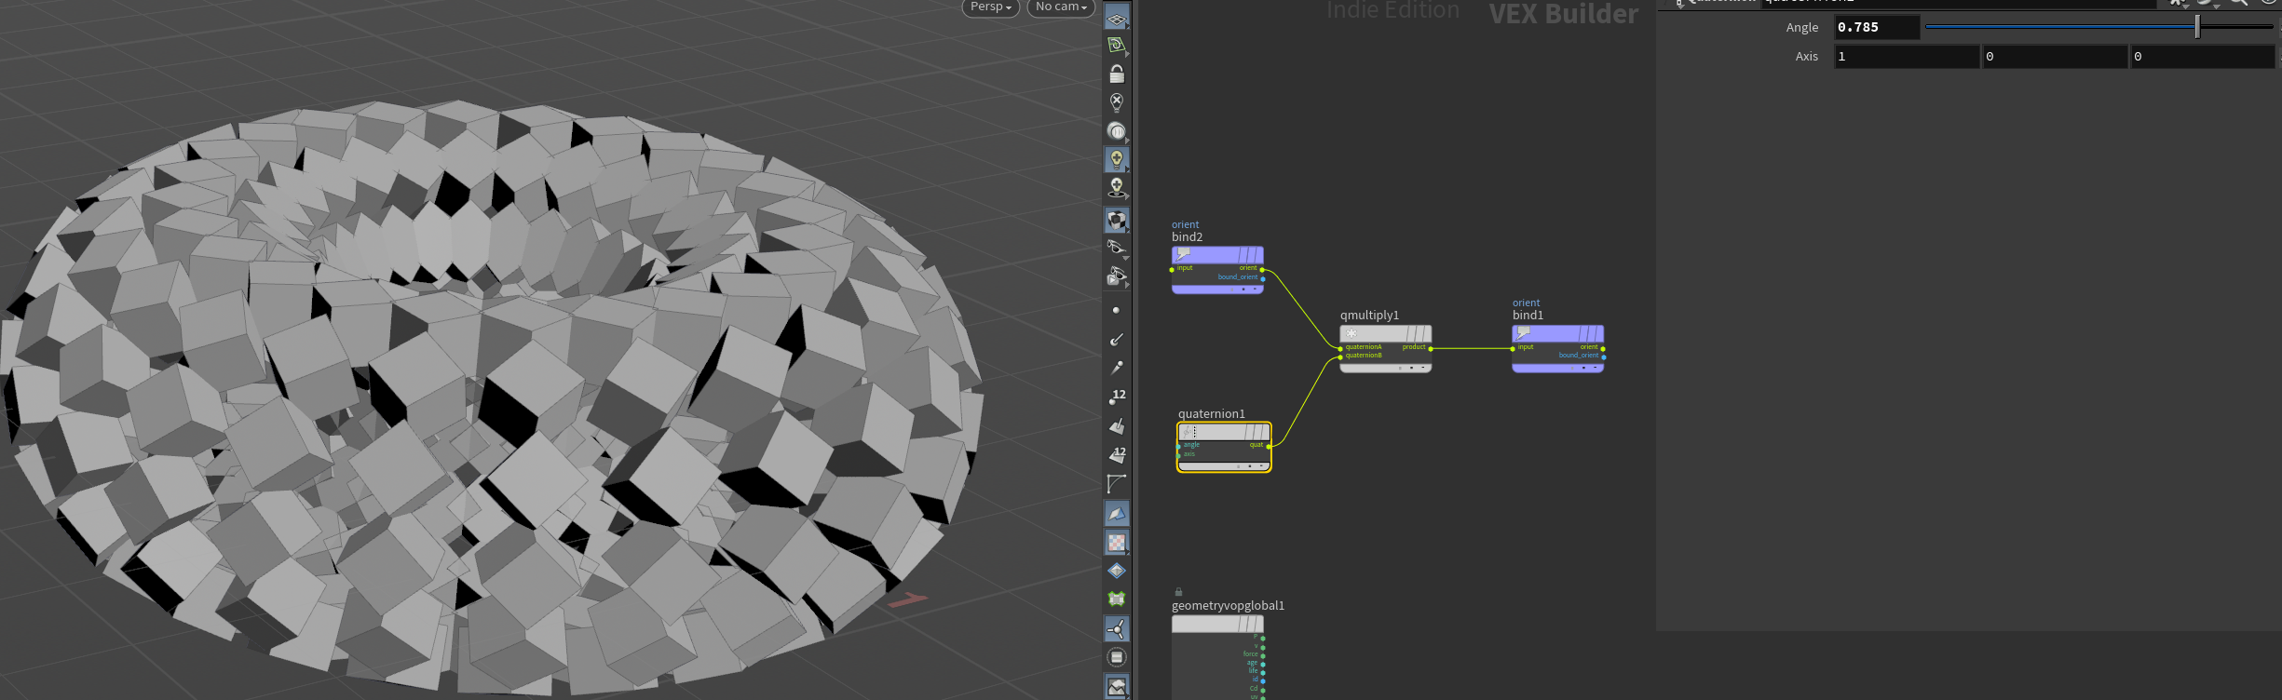Toggle display of points (single dot icon)
The height and width of the screenshot is (700, 2282).
point(1117,310)
